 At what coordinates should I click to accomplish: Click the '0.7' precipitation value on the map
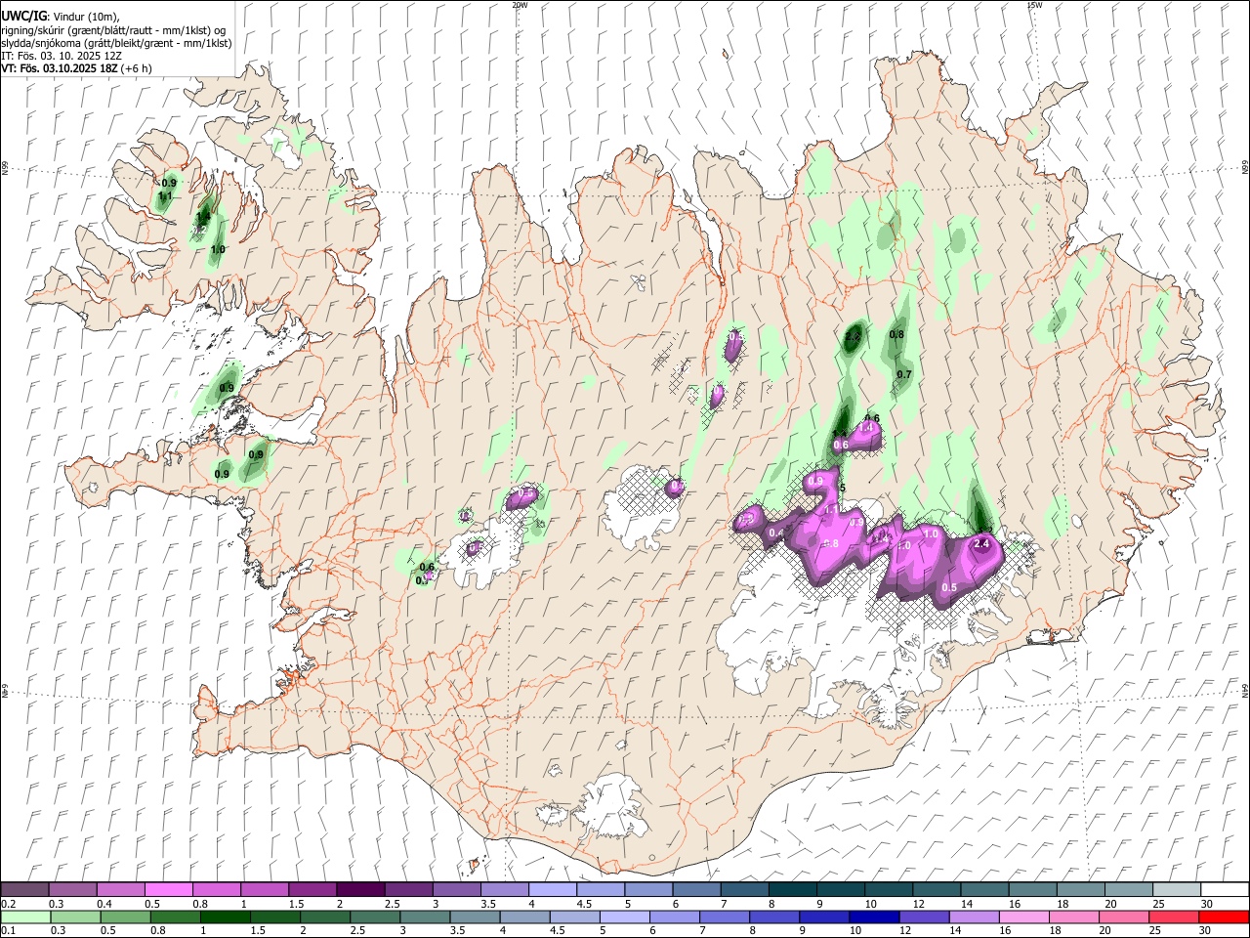tap(904, 374)
